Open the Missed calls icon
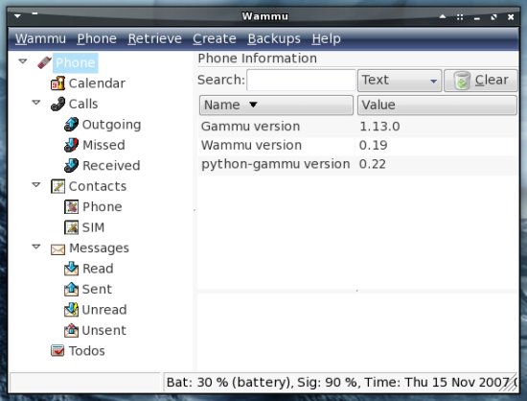Screen dimensions: 527x401 (x=71, y=145)
